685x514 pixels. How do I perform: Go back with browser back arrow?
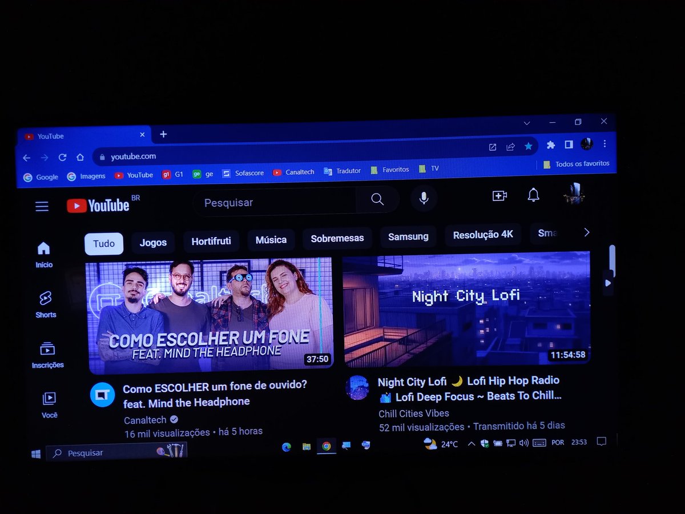coord(26,158)
